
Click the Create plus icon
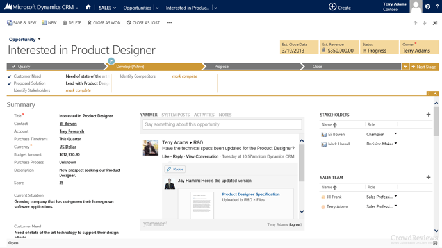(332, 6)
